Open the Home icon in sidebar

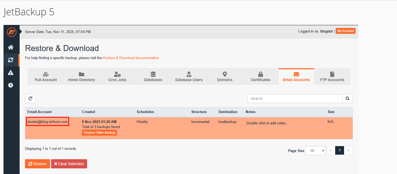(10, 48)
